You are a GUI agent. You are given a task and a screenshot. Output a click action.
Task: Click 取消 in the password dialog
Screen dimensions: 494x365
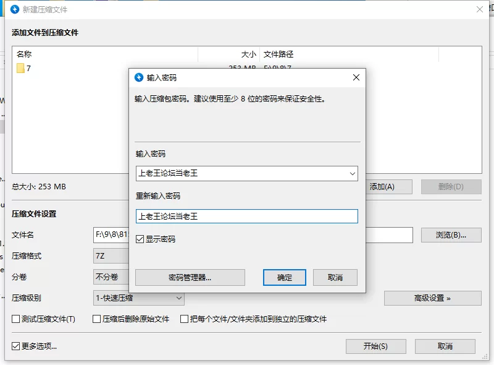tap(335, 278)
